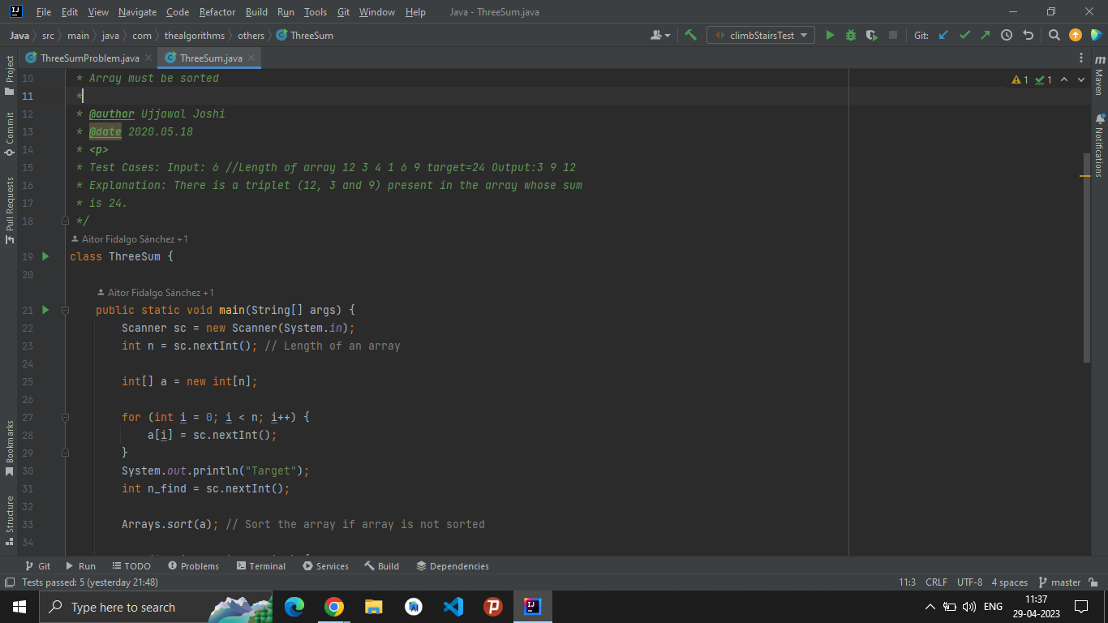Screen dimensions: 1108x623
Task: Open the Tools menu
Action: [x=316, y=12]
